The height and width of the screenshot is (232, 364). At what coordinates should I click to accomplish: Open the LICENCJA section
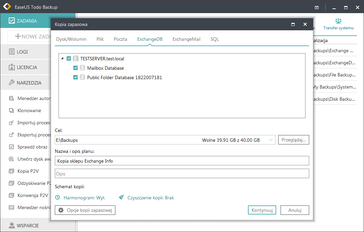27,67
